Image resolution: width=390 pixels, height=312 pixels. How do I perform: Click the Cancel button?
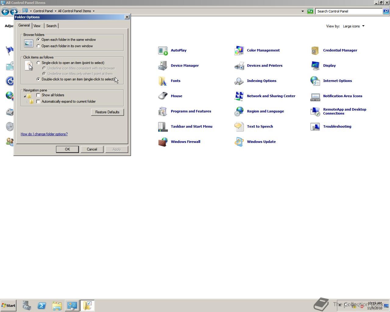click(x=92, y=149)
